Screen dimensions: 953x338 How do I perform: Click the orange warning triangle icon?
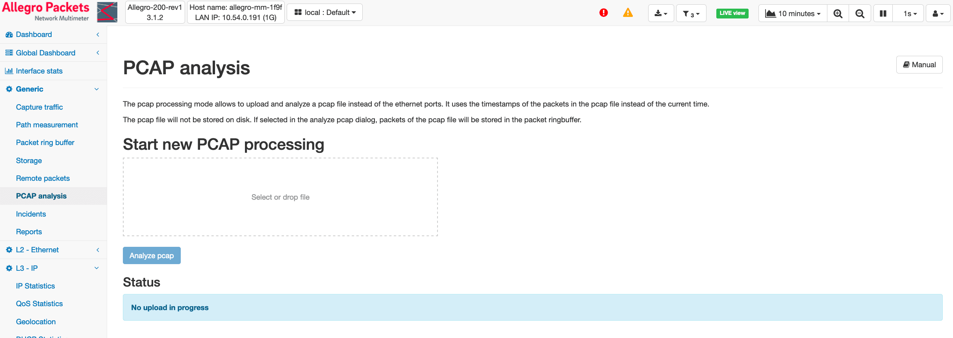(x=628, y=13)
